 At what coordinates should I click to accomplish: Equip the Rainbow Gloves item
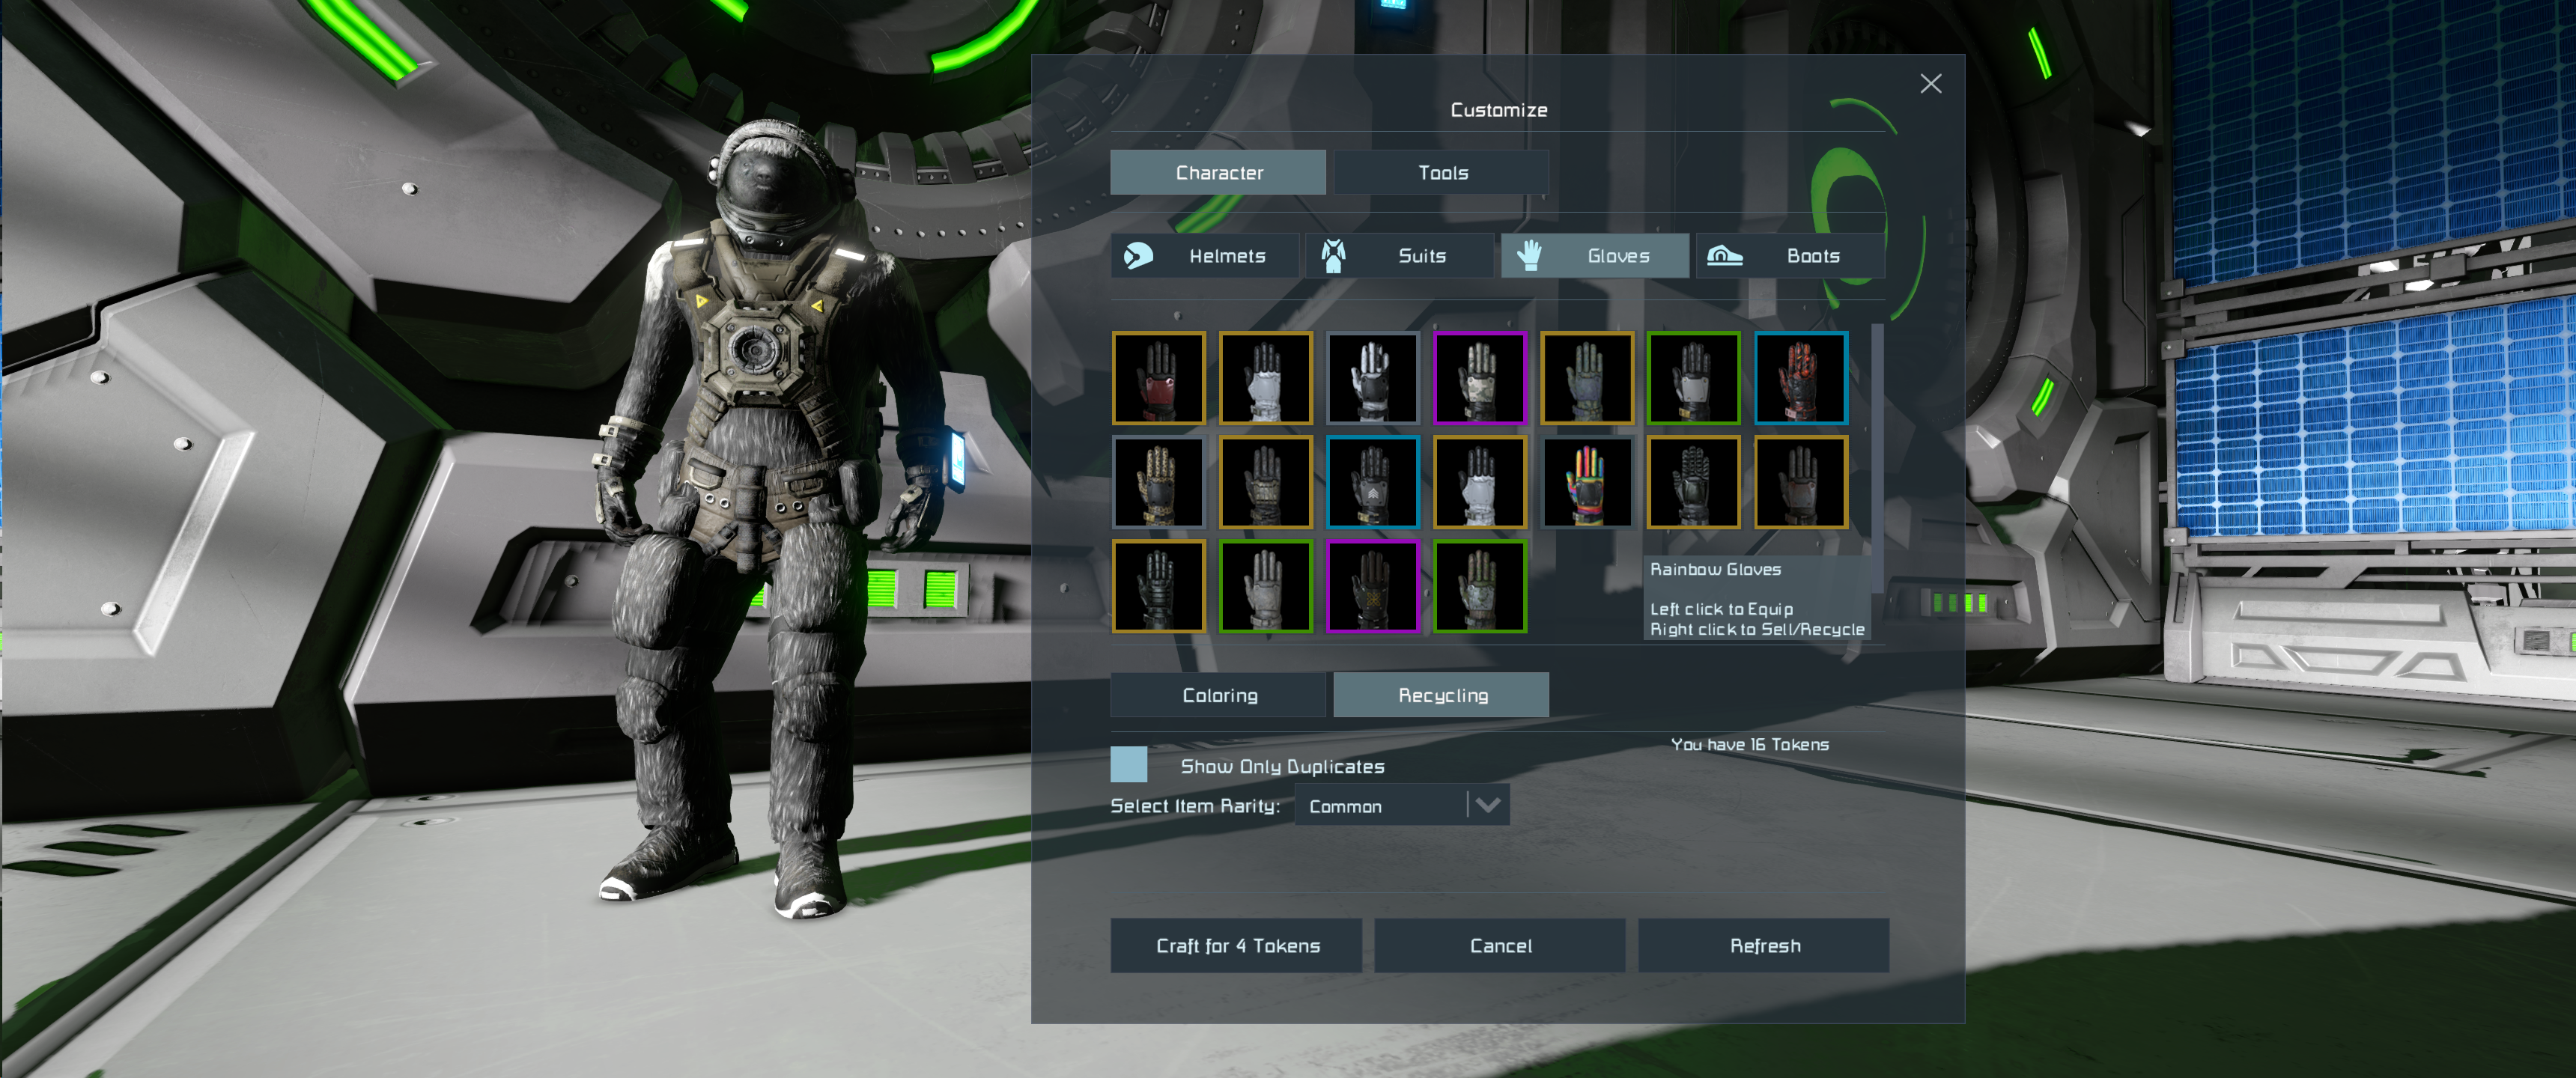pyautogui.click(x=1586, y=483)
